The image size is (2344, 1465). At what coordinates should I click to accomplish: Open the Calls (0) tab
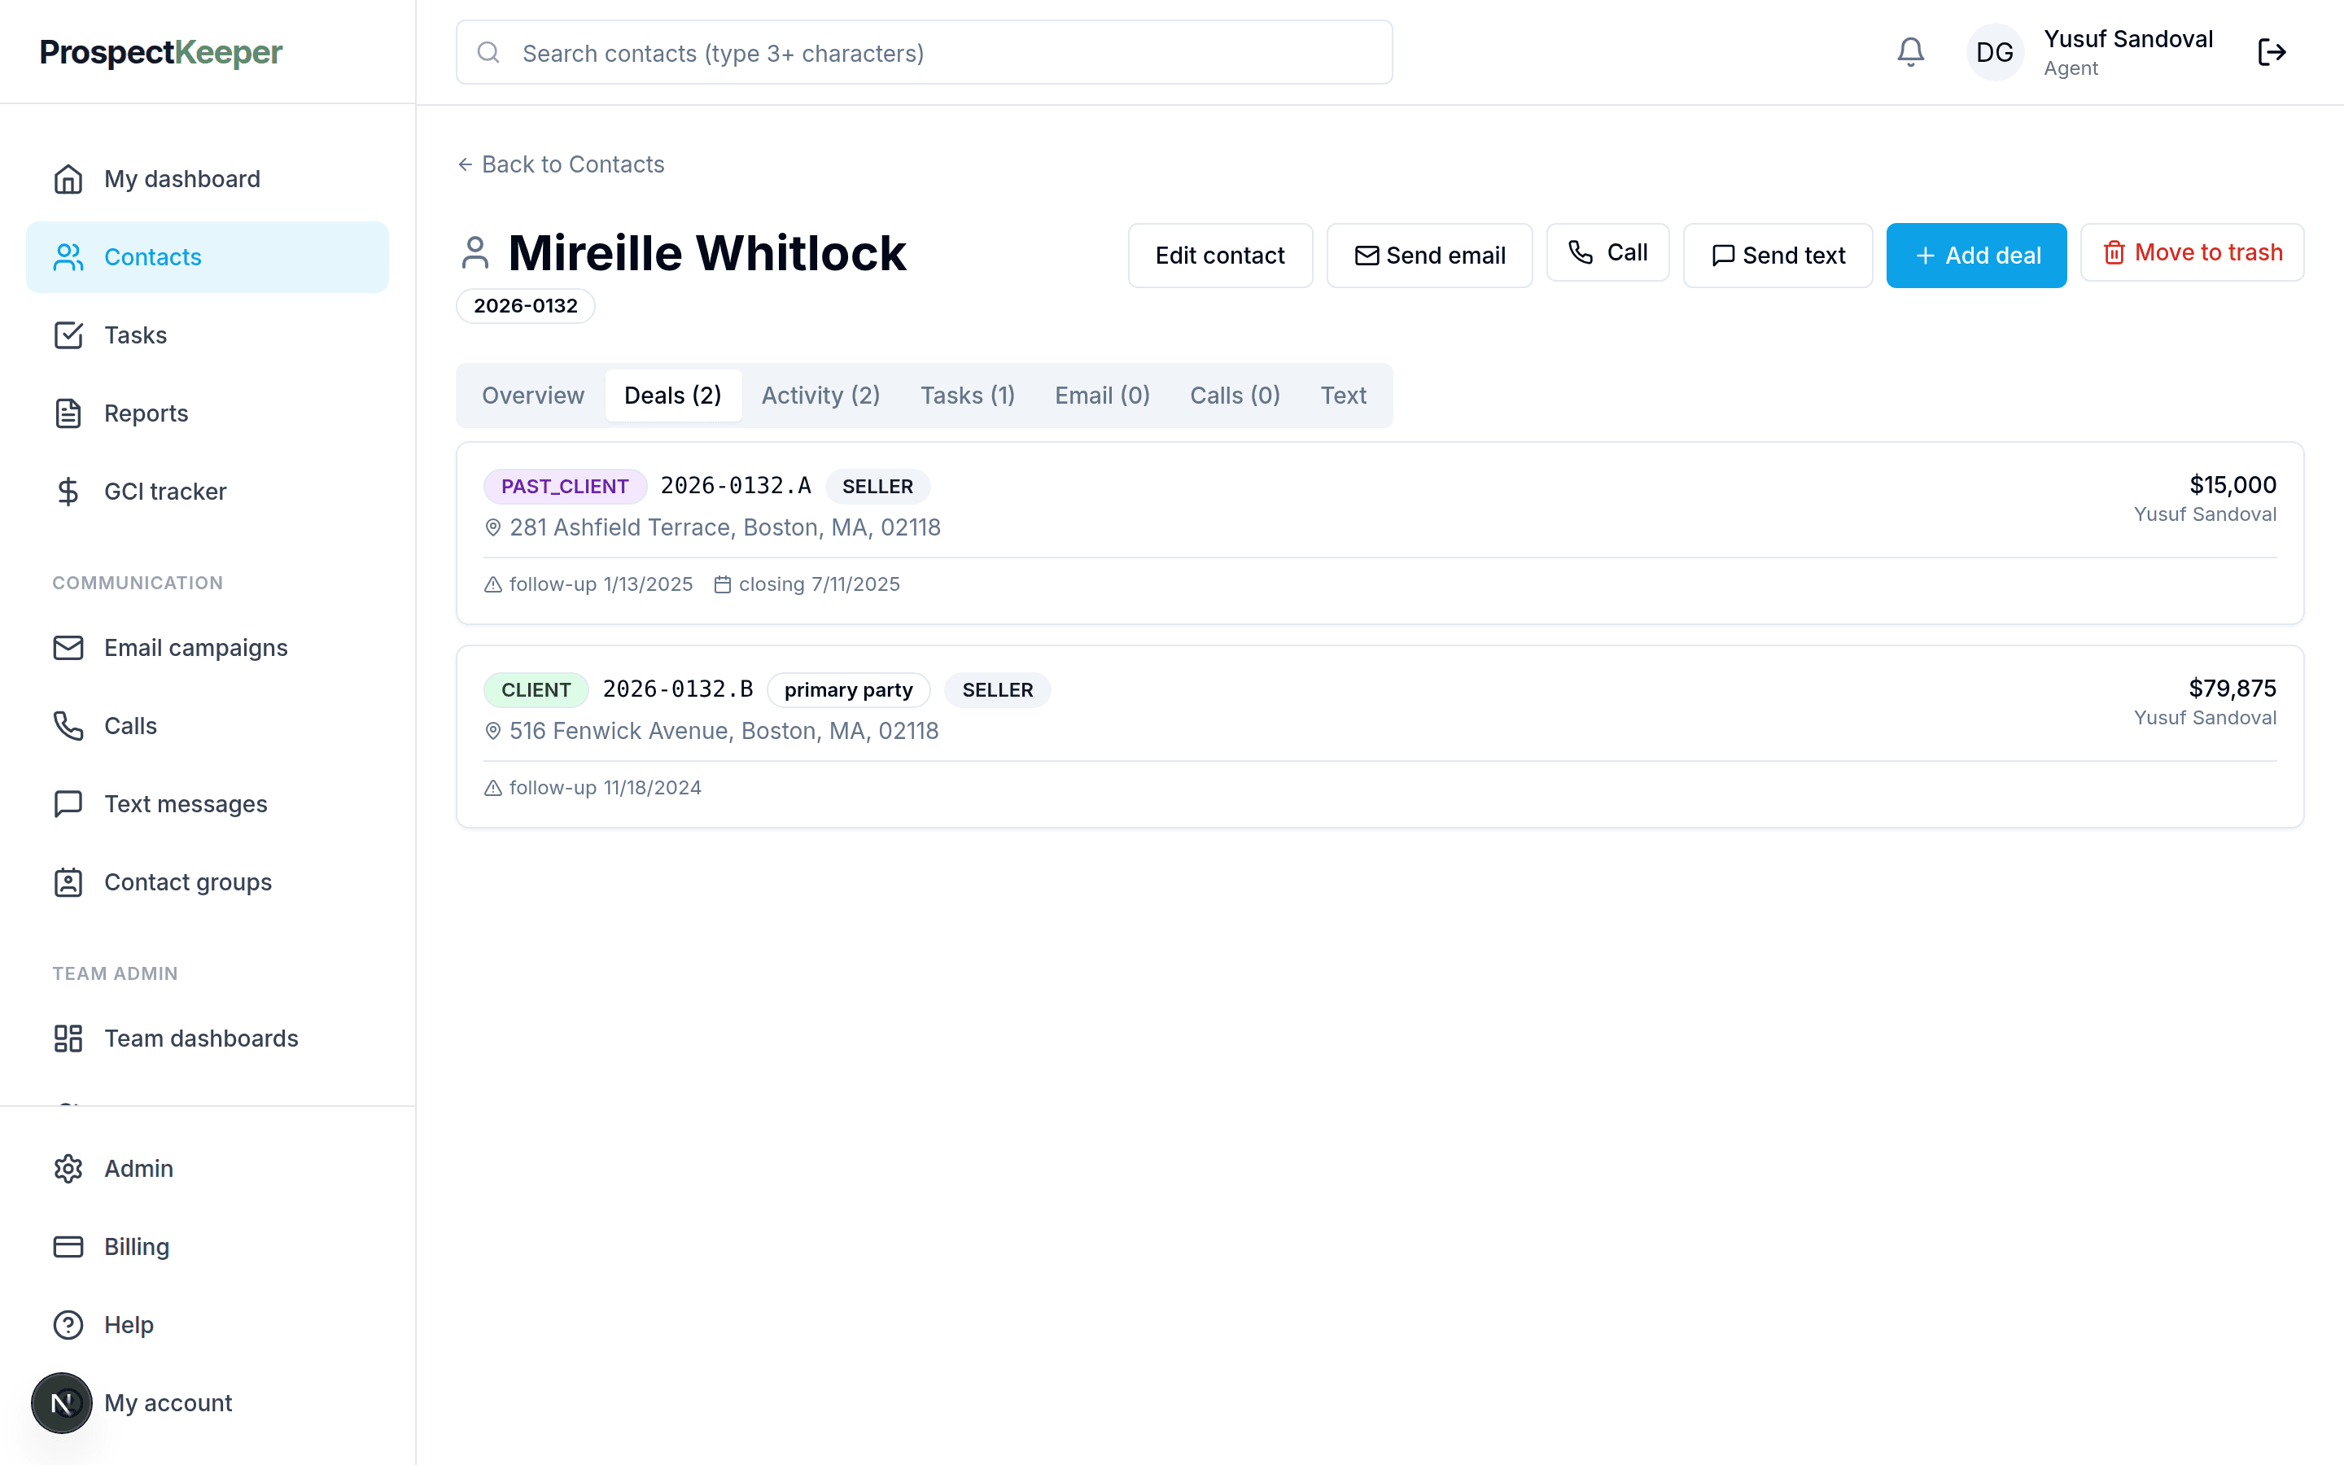point(1235,396)
